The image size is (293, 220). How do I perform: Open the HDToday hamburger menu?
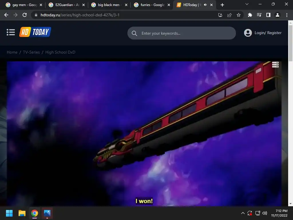click(x=11, y=32)
